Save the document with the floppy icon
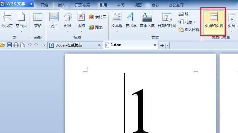 9,45
